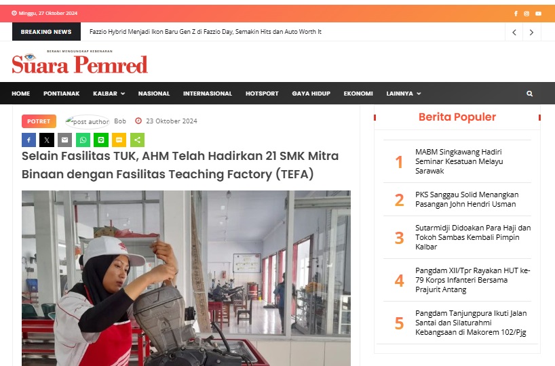Open the green more-share options icon
555x366 pixels.
pos(137,140)
